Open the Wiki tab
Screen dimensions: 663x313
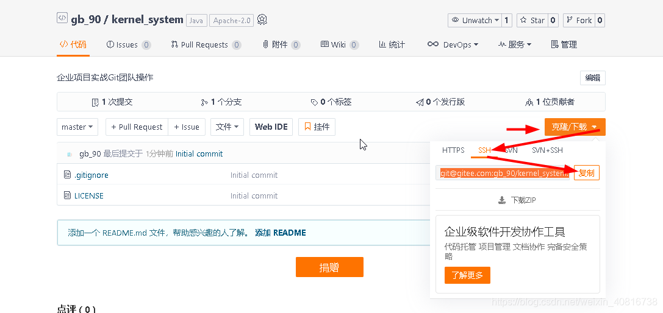click(x=340, y=44)
